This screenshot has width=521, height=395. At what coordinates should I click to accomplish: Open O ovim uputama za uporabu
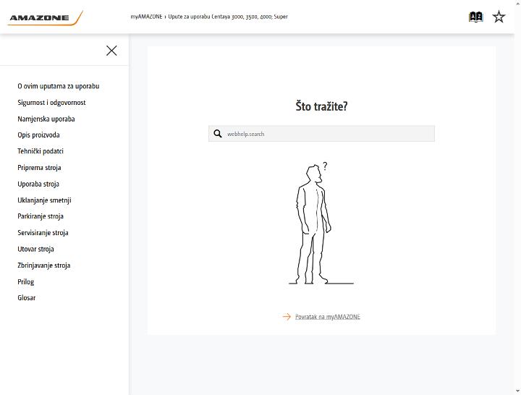[59, 86]
